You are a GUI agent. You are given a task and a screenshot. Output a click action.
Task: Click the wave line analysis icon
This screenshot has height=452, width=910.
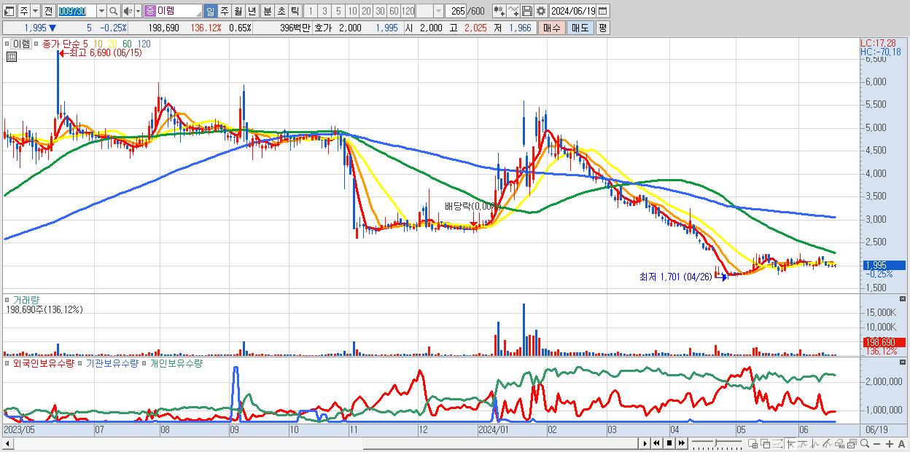(815, 443)
